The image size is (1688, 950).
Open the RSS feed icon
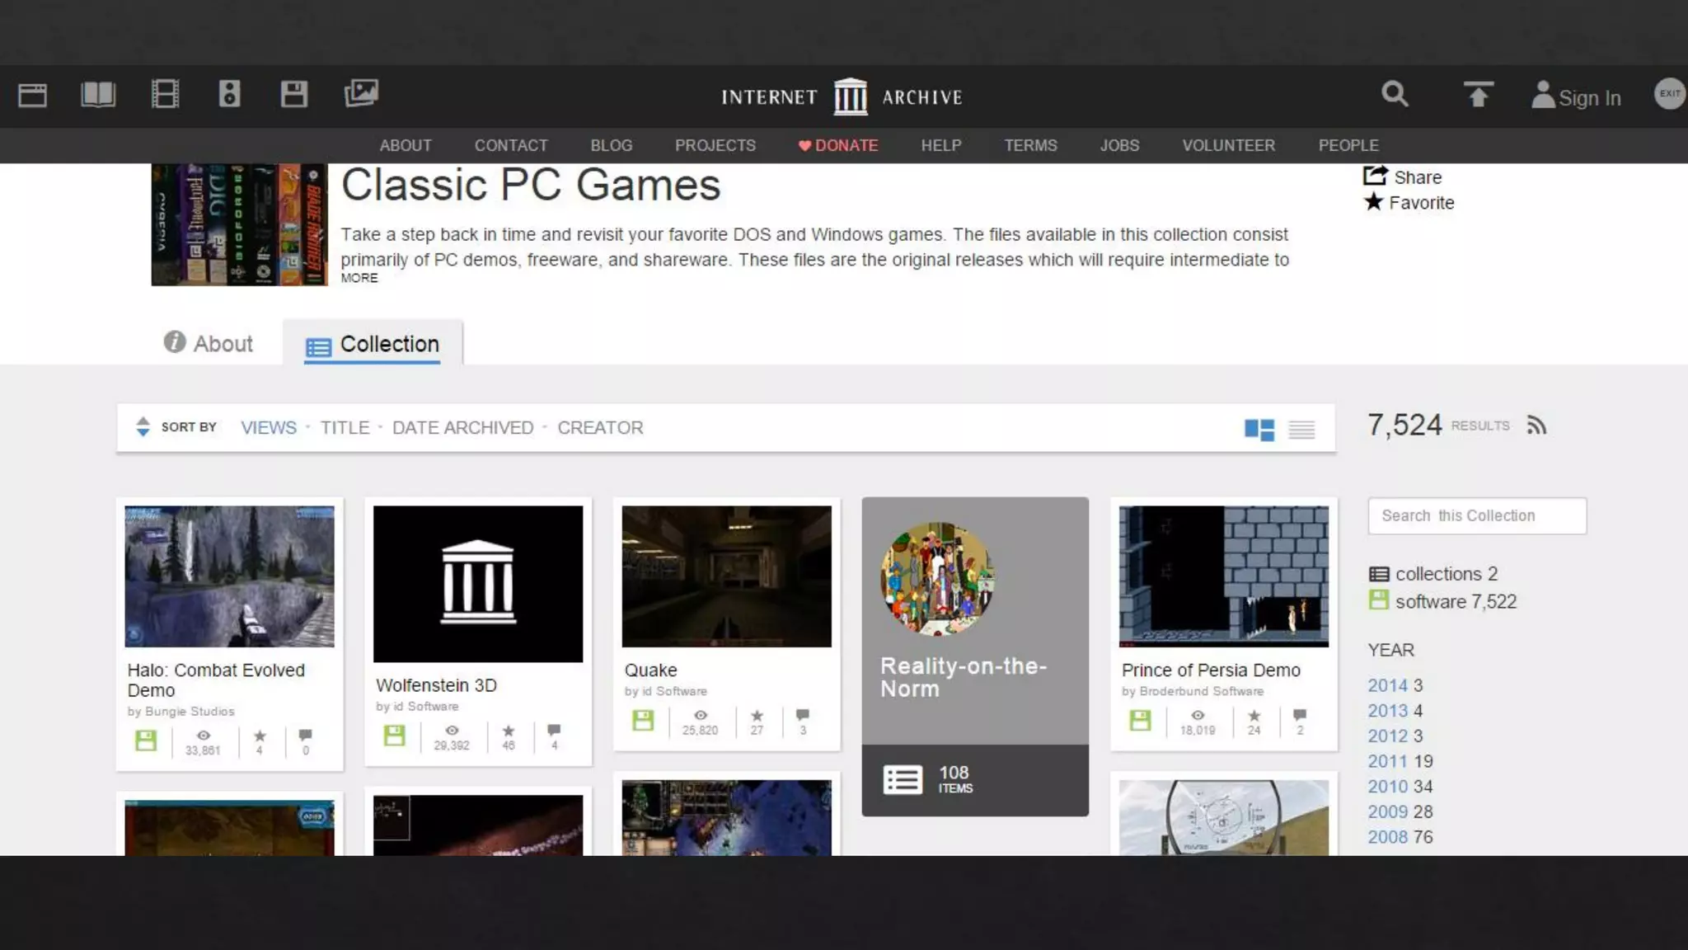pos(1536,426)
